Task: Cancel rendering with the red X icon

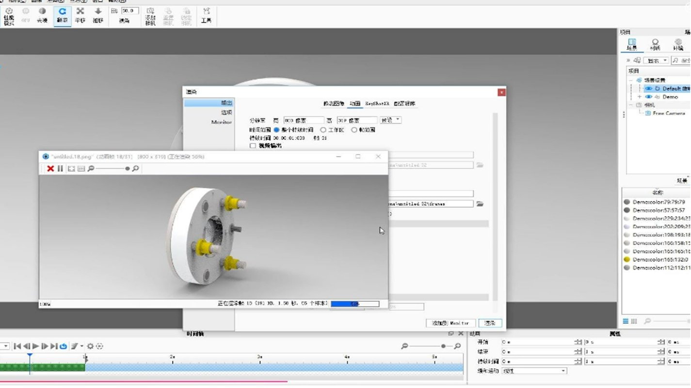Action: pos(50,168)
